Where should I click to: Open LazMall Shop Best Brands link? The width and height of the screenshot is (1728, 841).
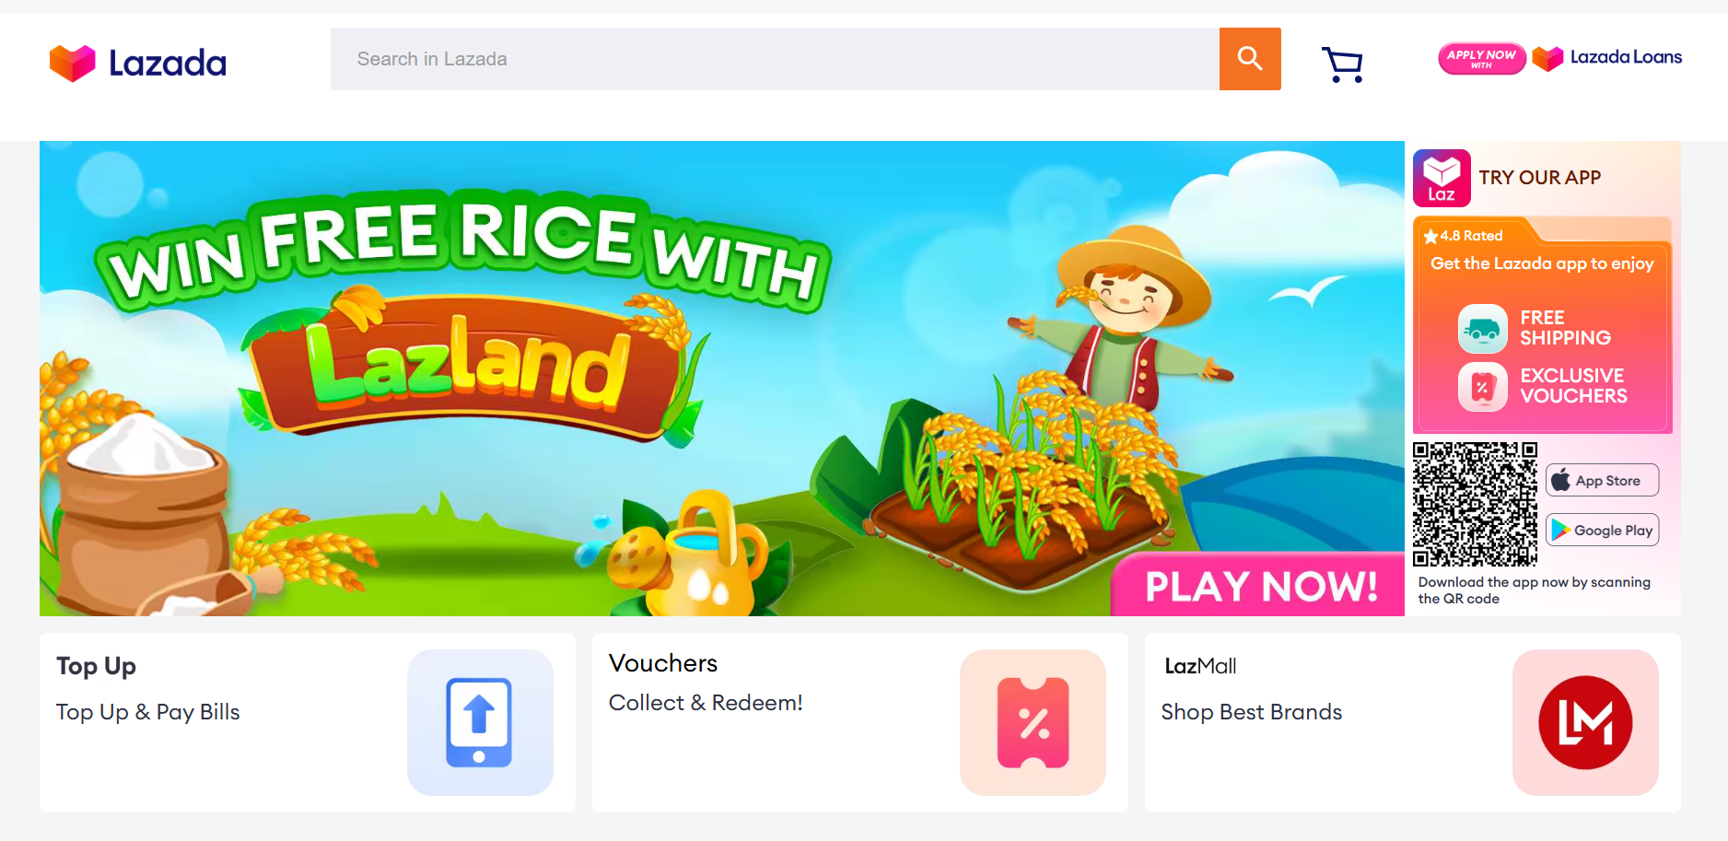point(1251,712)
